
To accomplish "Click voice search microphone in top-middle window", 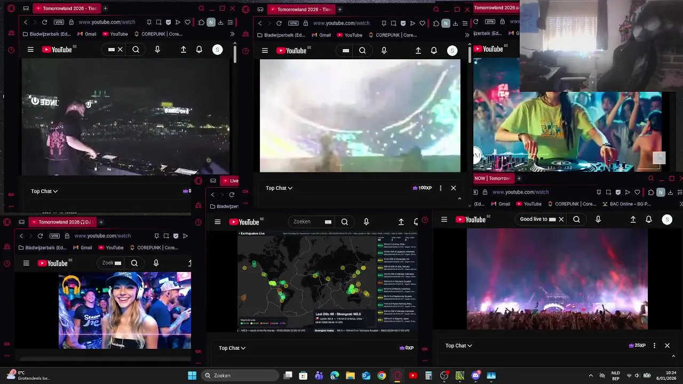I will point(384,51).
